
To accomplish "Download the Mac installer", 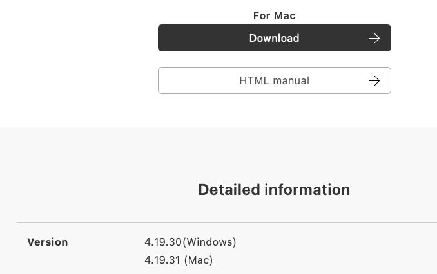I will point(274,39).
